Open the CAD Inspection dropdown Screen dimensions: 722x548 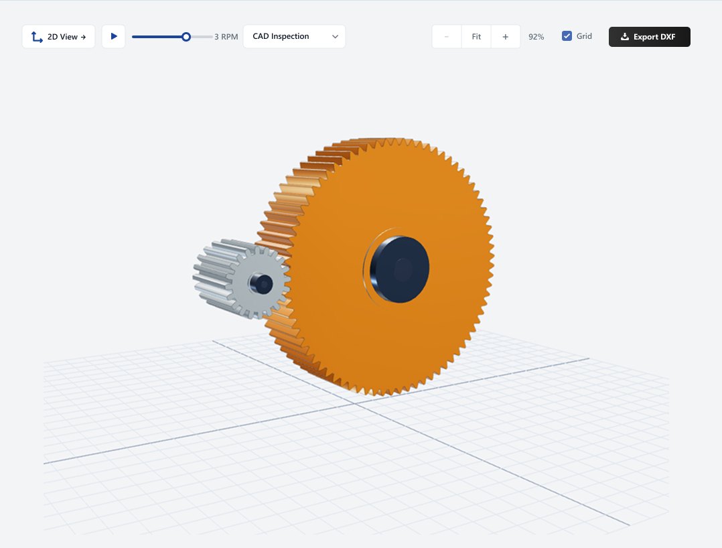(294, 36)
